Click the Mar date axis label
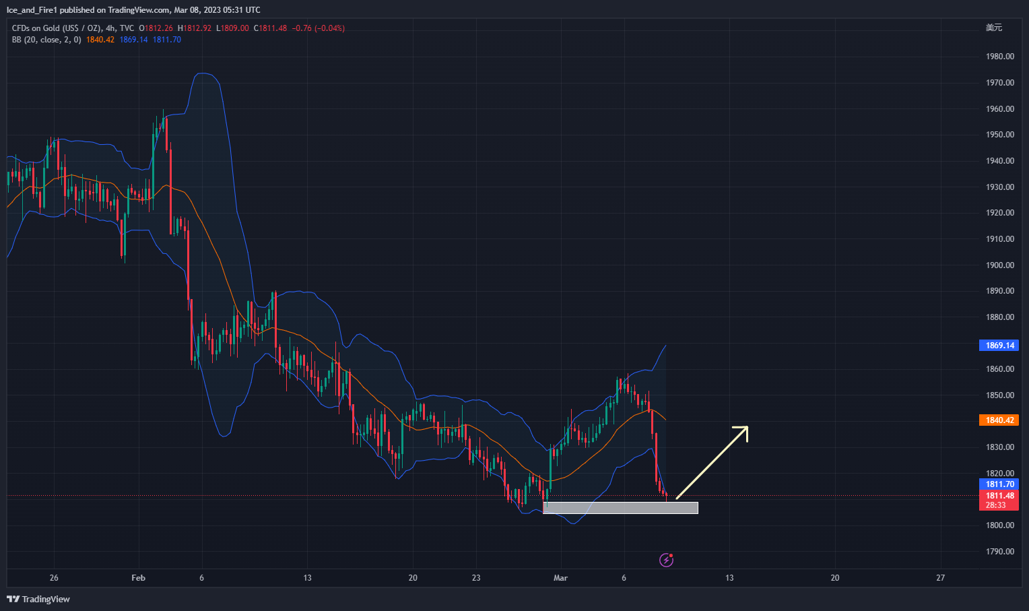The width and height of the screenshot is (1029, 611). pos(560,578)
